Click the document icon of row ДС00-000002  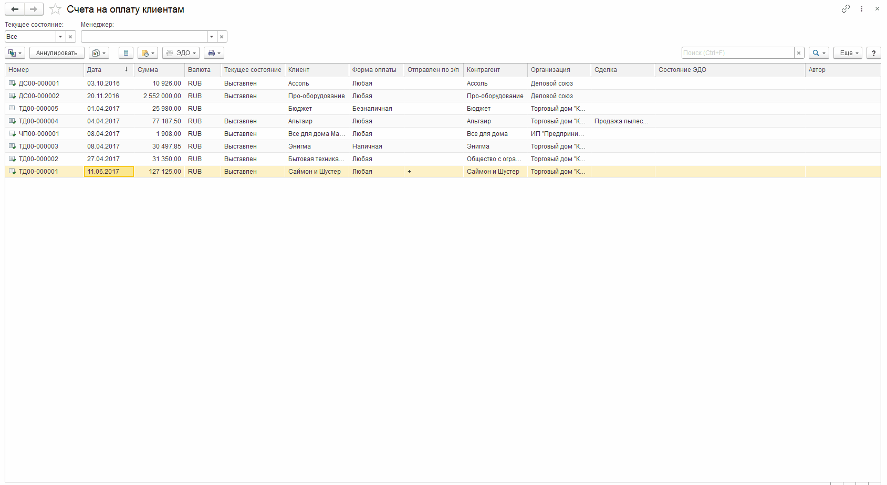tap(12, 96)
